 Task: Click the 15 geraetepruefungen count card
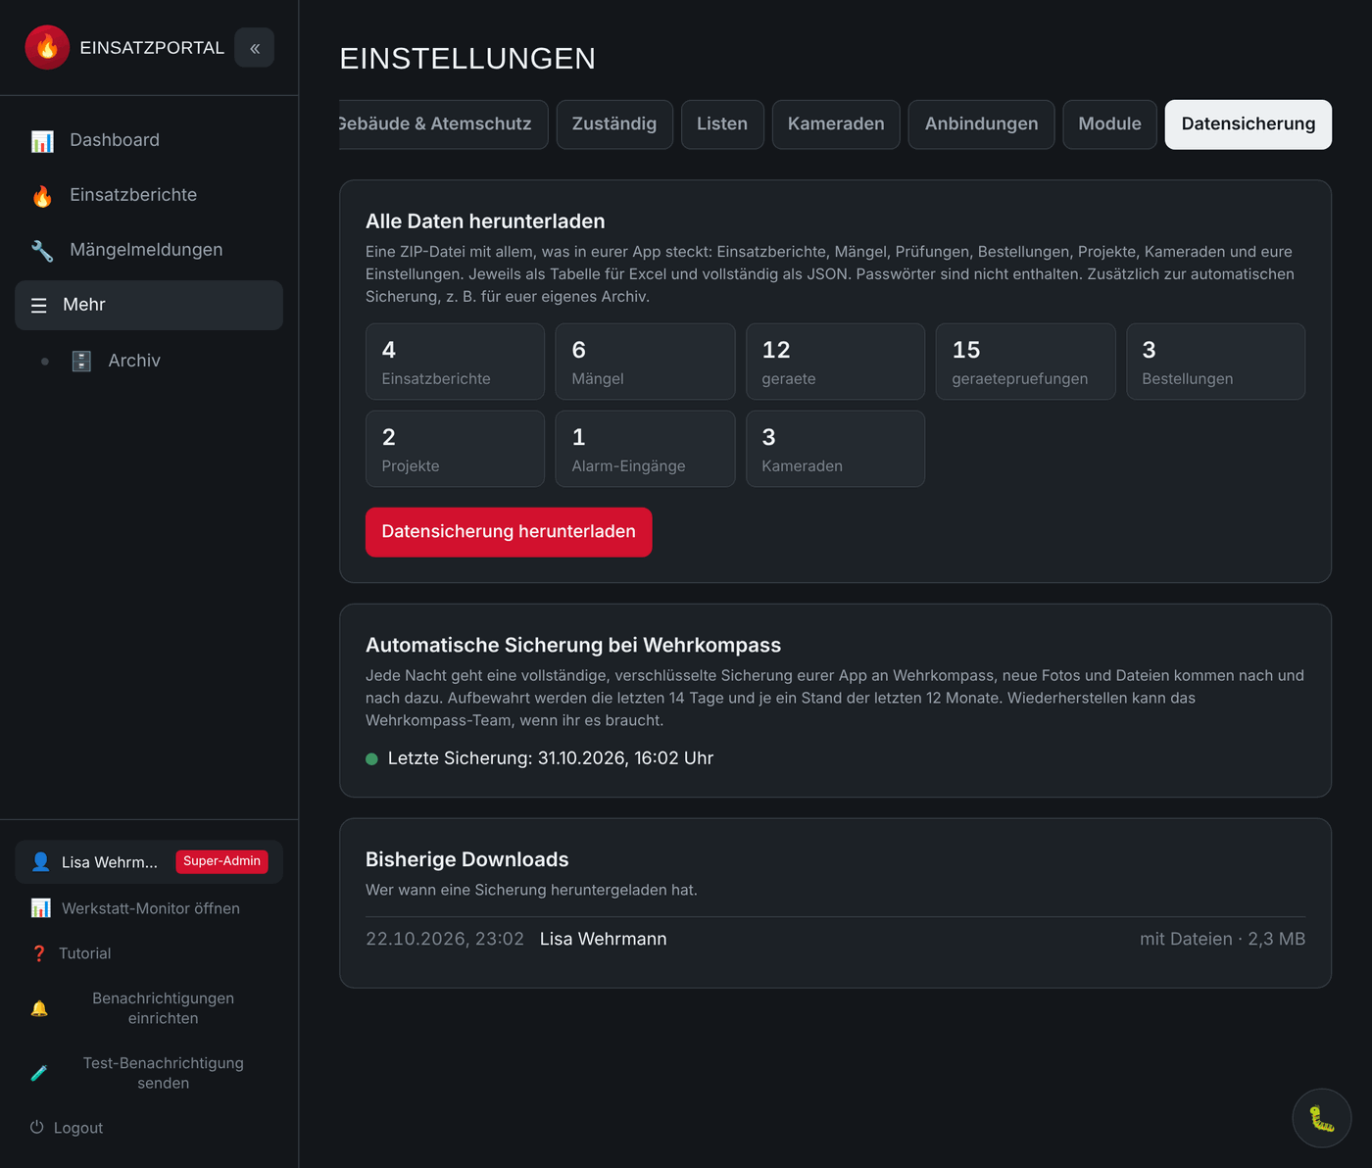click(1025, 362)
